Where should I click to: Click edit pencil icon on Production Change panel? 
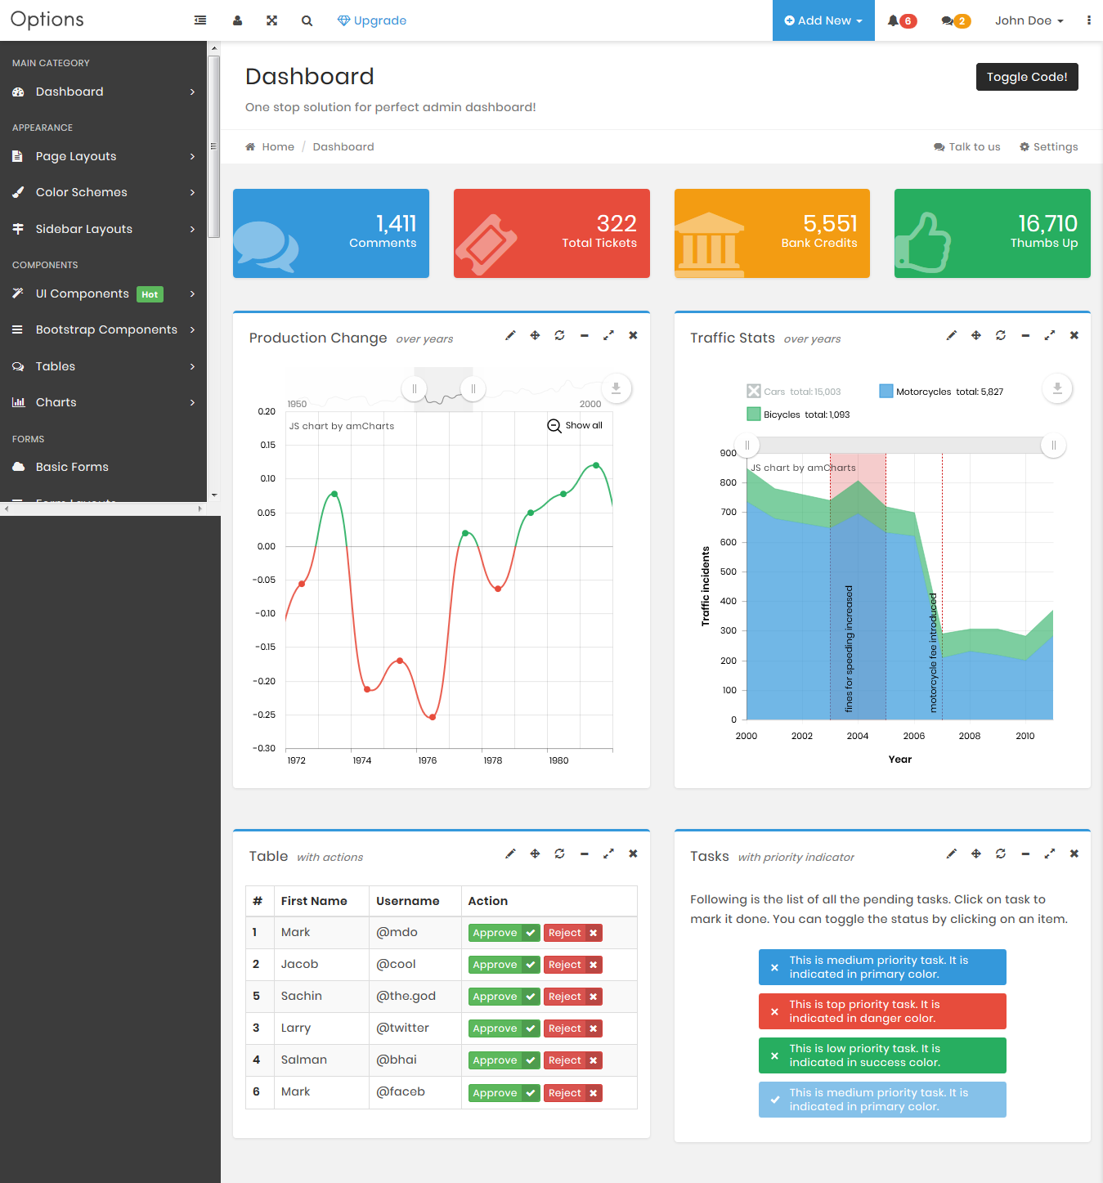510,335
